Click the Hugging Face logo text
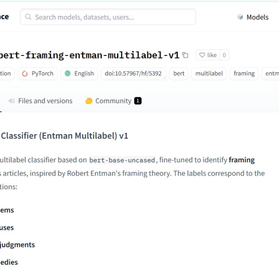279x279 pixels. [4, 17]
